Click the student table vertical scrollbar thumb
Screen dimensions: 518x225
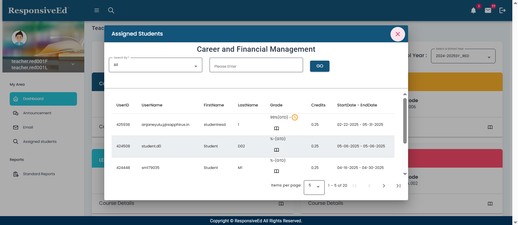[x=405, y=121]
